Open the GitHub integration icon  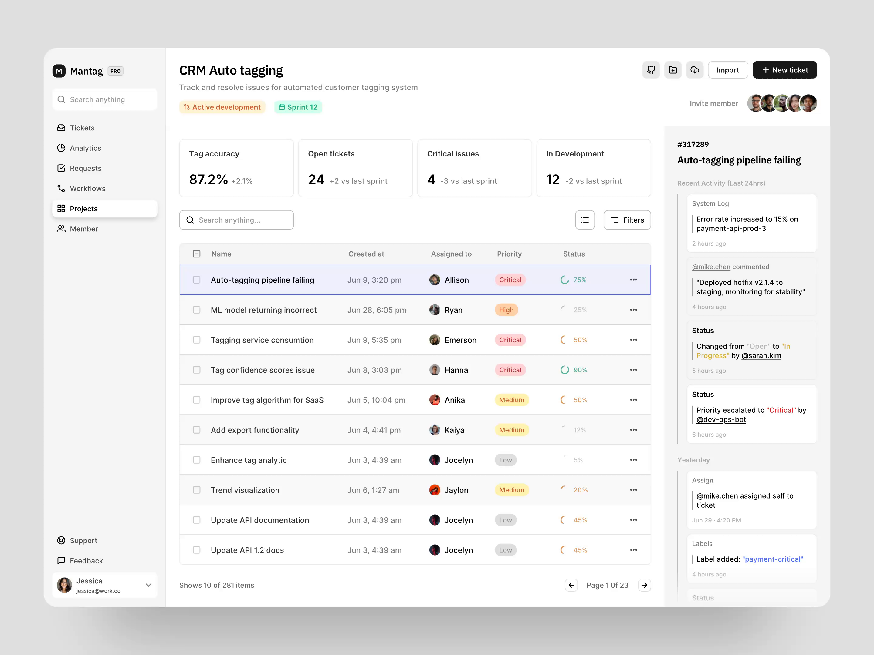(x=651, y=70)
